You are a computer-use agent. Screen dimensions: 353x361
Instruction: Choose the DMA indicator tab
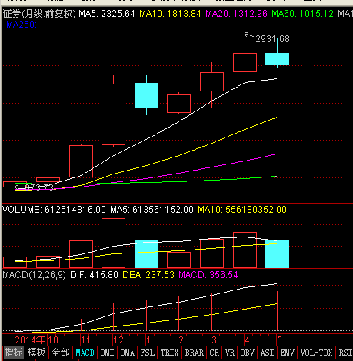[128, 353]
